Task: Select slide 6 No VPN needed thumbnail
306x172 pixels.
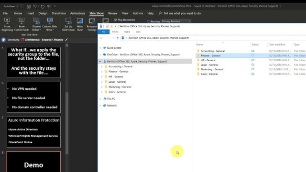Action: pyautogui.click(x=34, y=97)
